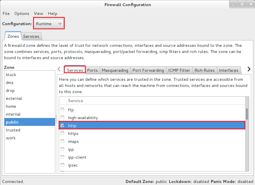Enable the https service checkbox
The height and width of the screenshot is (185, 255).
click(62, 133)
